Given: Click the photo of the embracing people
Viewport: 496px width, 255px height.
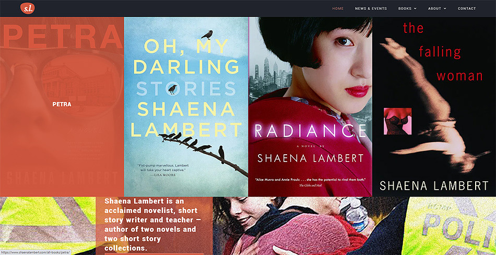Looking at the screenshot, I should point(309,226).
